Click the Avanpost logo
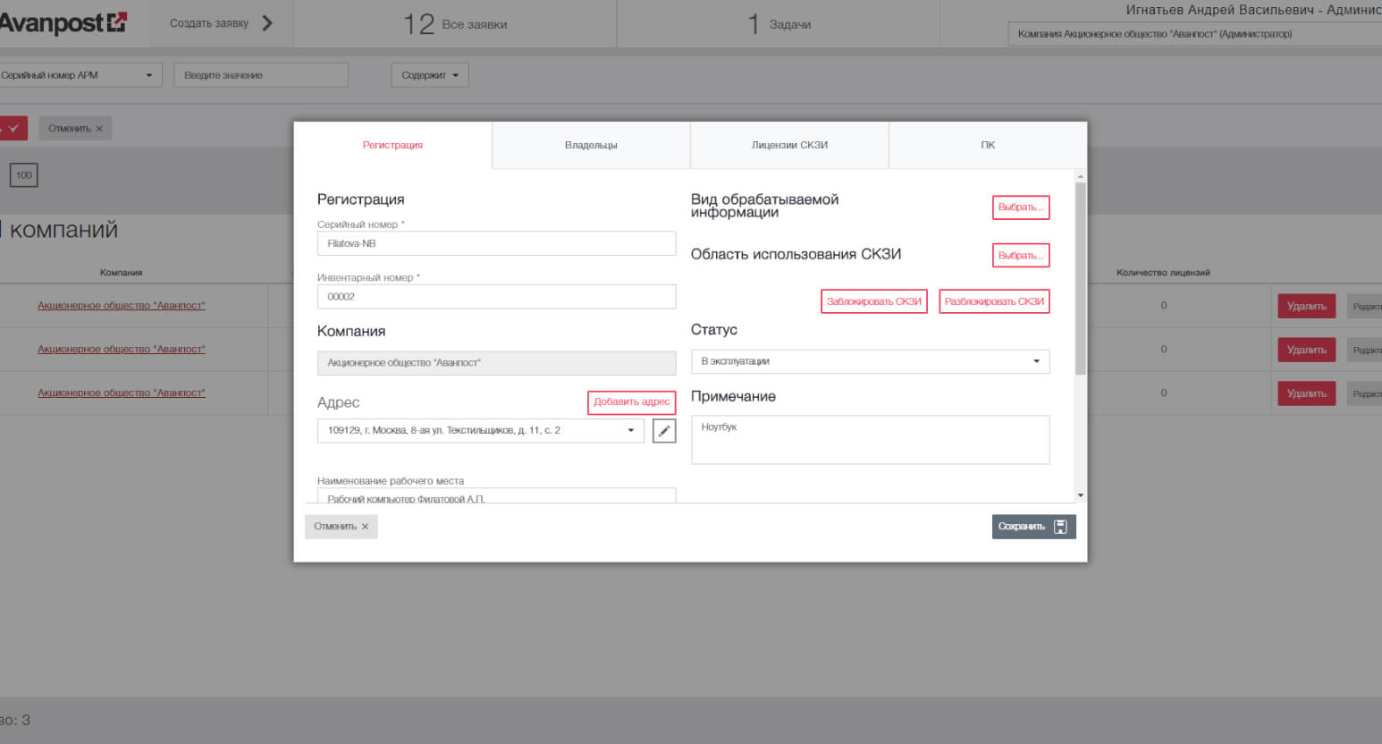This screenshot has width=1382, height=744. tap(63, 22)
